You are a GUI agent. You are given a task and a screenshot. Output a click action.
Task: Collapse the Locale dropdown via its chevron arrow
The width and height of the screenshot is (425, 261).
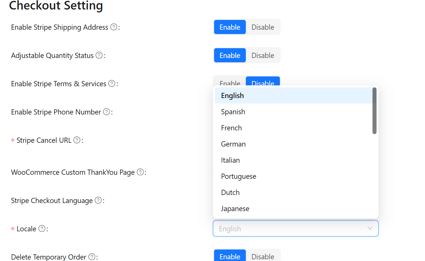tap(370, 228)
